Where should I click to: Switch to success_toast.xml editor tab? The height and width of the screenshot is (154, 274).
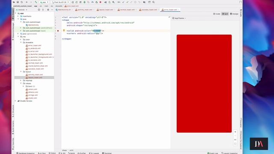[x=149, y=10]
